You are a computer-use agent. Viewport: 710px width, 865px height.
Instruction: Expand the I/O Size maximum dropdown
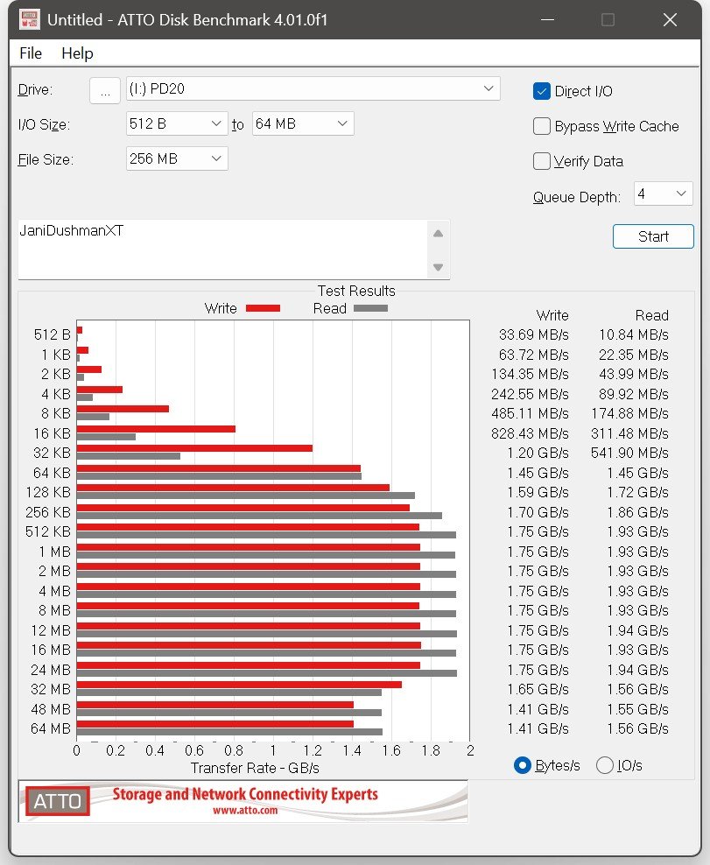(x=303, y=124)
